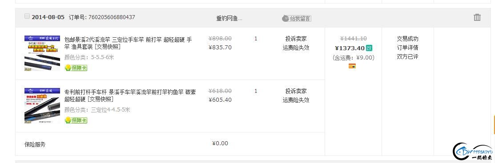Click the second item's 保障卡 badge
The width and height of the screenshot is (495, 163).
76,120
